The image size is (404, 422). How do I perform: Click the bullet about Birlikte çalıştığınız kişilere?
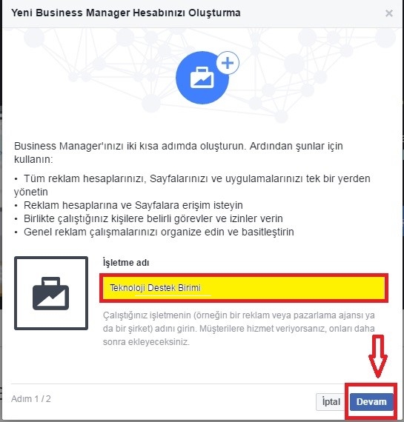[149, 218]
